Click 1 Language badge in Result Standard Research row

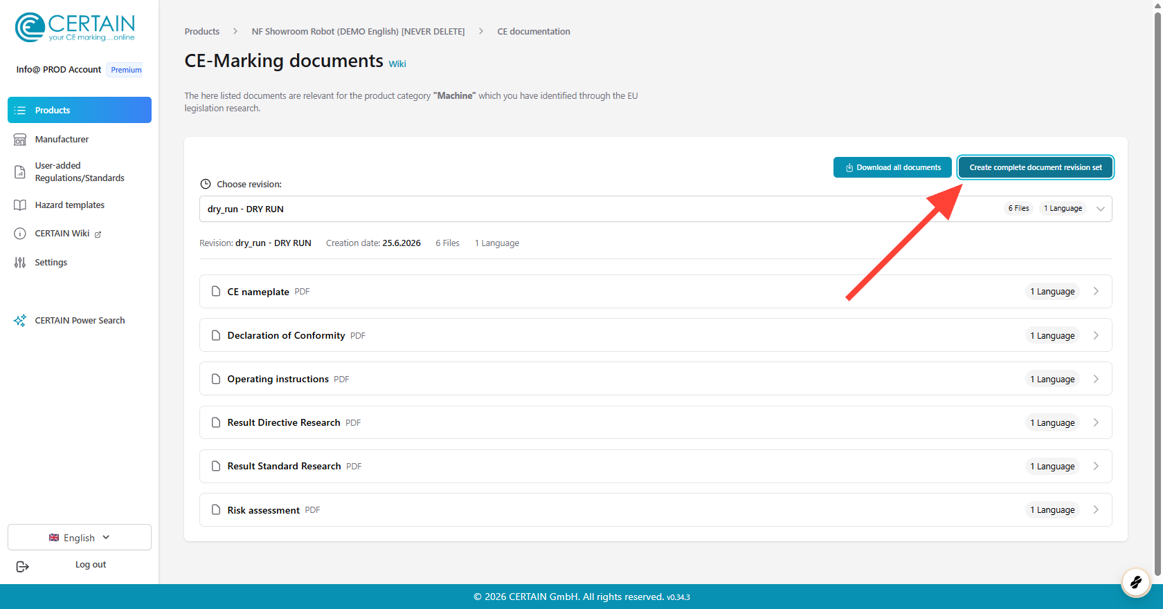pos(1052,466)
